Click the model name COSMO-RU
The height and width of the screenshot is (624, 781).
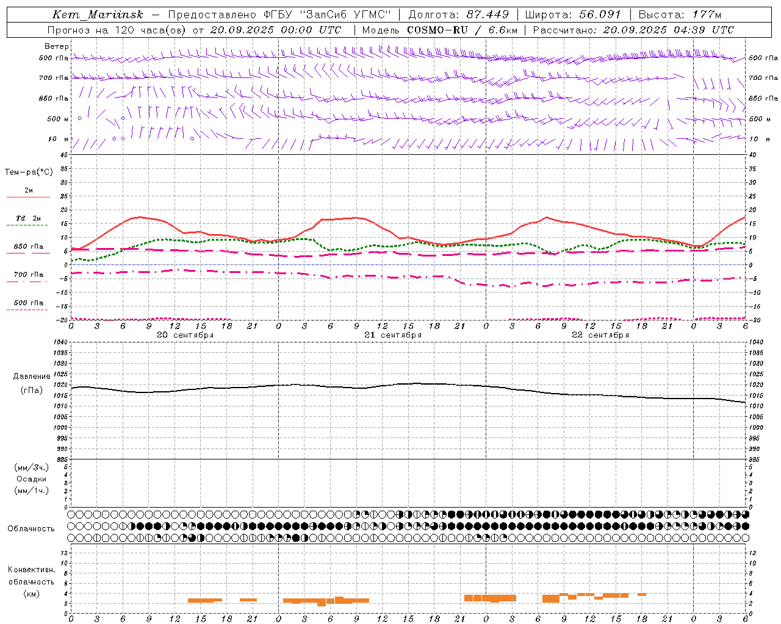tap(437, 30)
